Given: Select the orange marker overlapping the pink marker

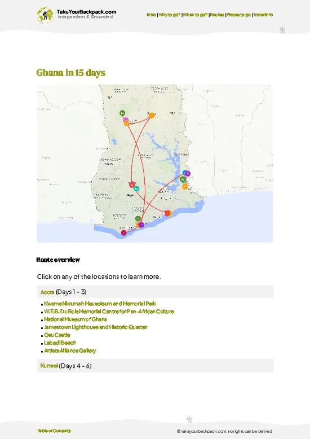Looking at the screenshot, I should (x=127, y=123).
